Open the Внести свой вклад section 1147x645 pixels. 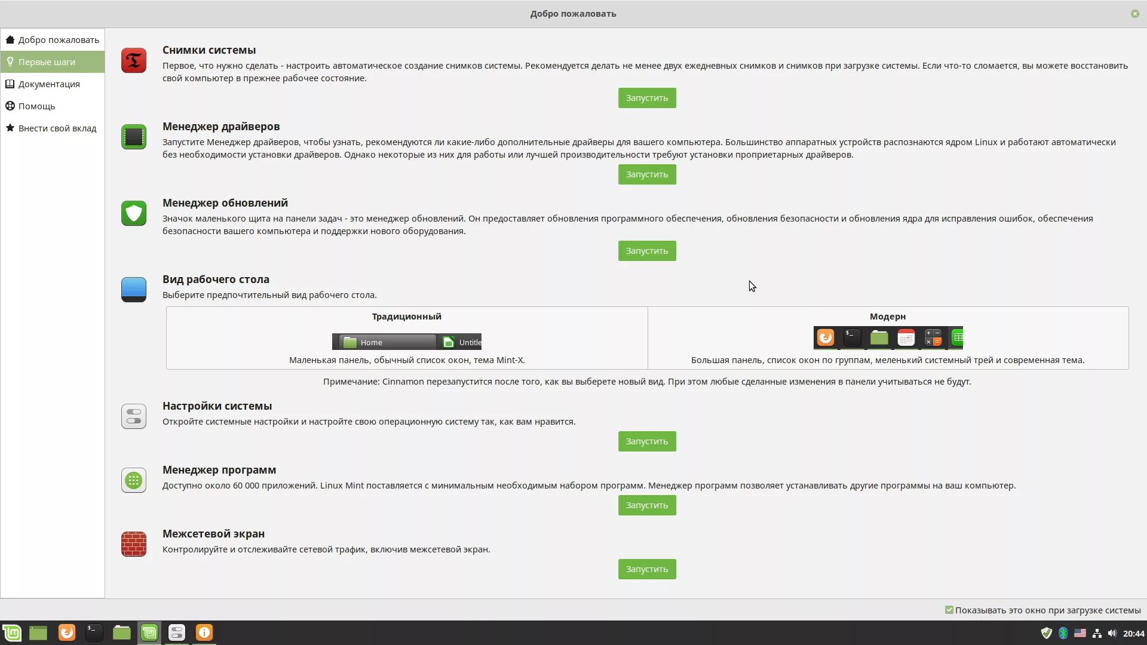click(57, 128)
